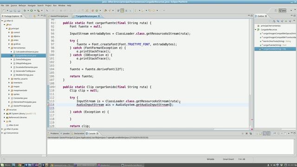Click the error marker on line 114

(x=48, y=105)
